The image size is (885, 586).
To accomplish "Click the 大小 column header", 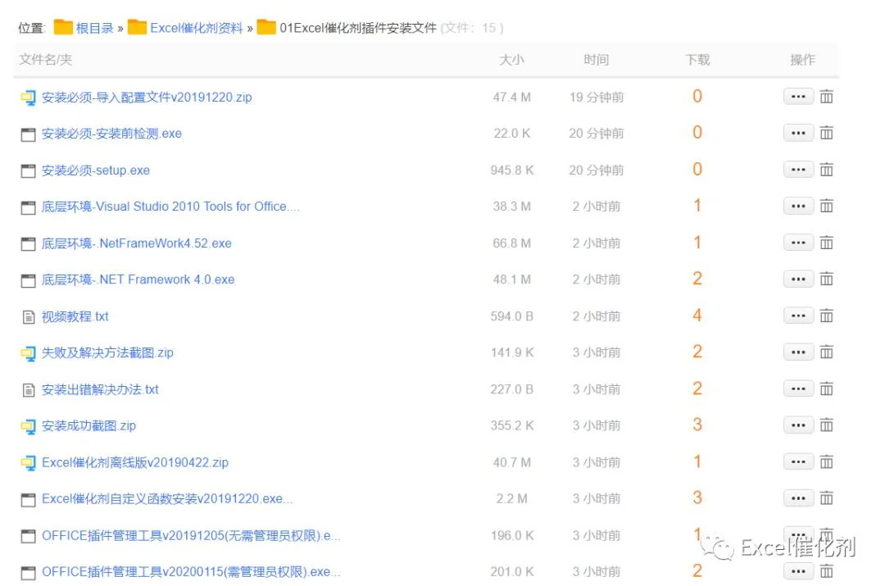I will pyautogui.click(x=512, y=60).
